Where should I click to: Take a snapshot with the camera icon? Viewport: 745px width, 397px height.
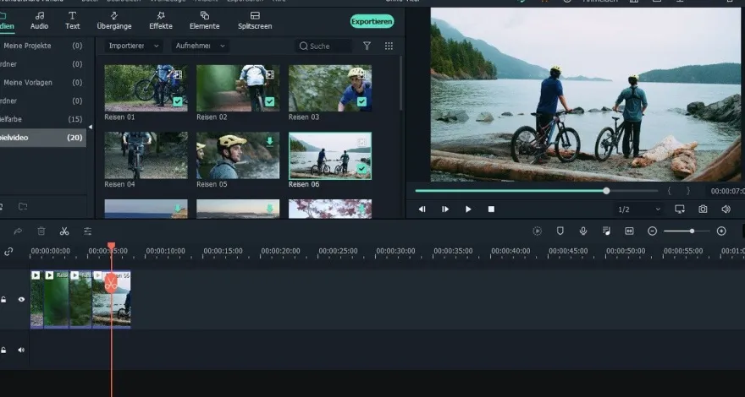pyautogui.click(x=703, y=209)
